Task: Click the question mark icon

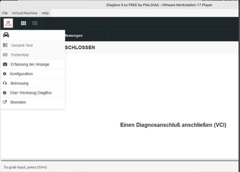Action: point(5,93)
